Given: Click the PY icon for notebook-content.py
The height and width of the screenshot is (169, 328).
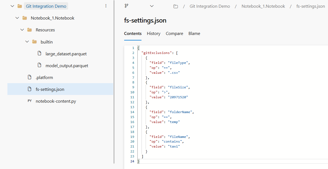Looking at the screenshot, I should pyautogui.click(x=30, y=101).
